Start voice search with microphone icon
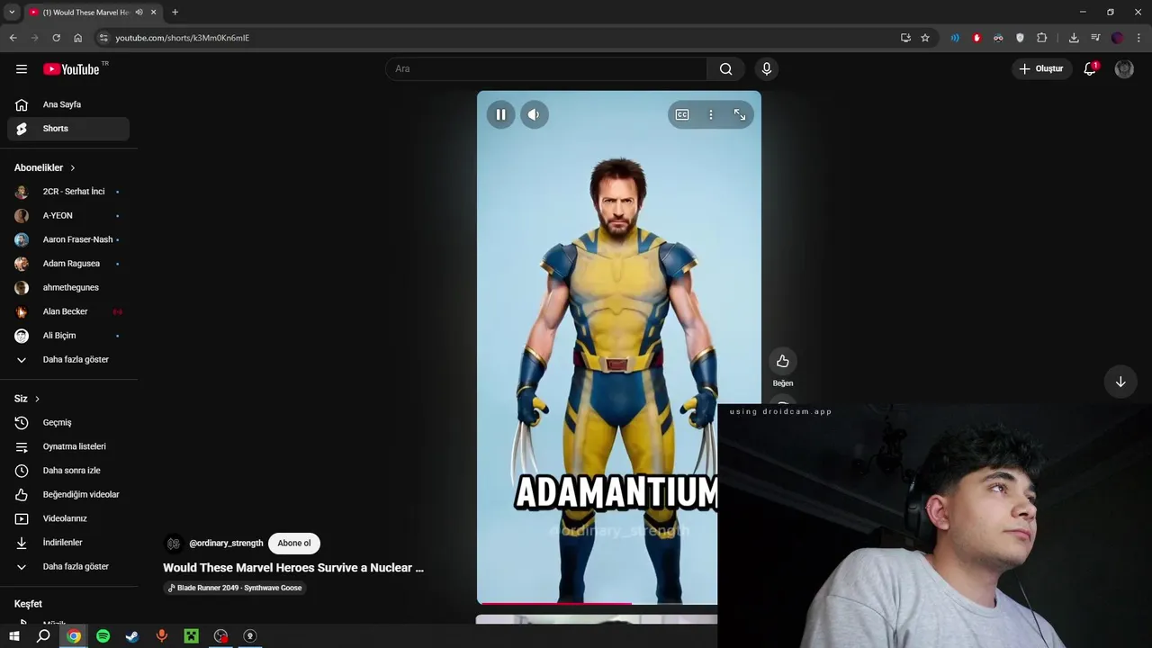1152x648 pixels. click(x=767, y=69)
